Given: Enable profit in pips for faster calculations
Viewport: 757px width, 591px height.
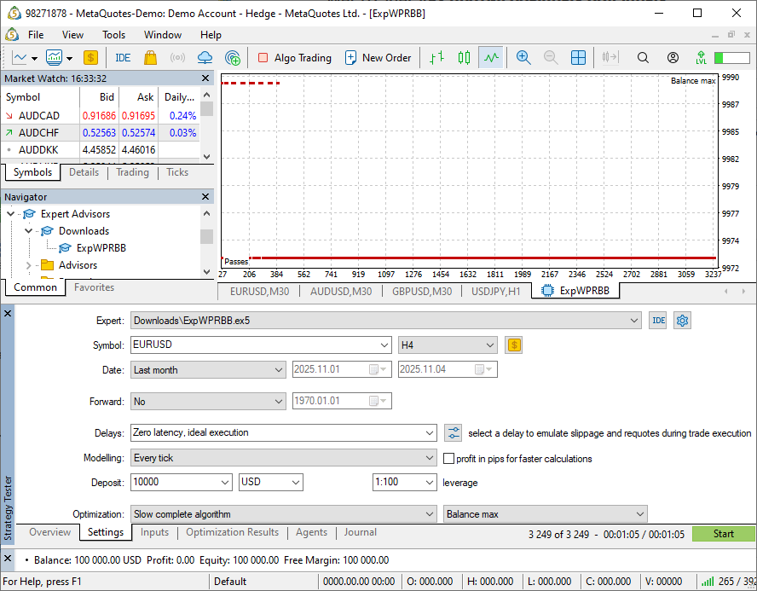Looking at the screenshot, I should (448, 458).
